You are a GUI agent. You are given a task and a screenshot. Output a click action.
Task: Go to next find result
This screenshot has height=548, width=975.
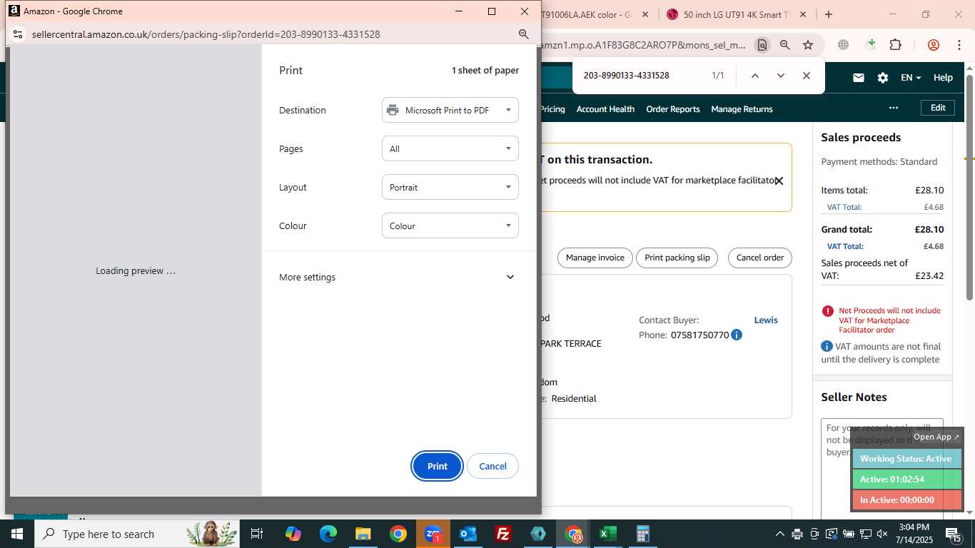[x=780, y=76]
